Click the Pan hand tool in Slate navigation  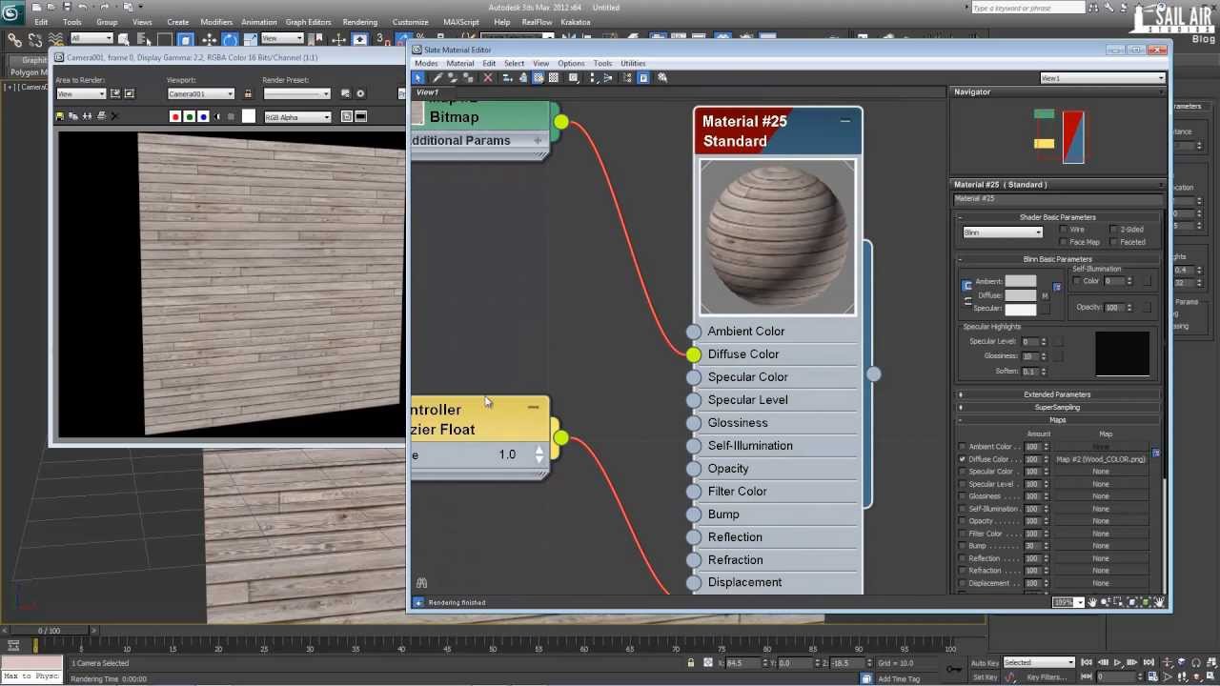click(1092, 602)
